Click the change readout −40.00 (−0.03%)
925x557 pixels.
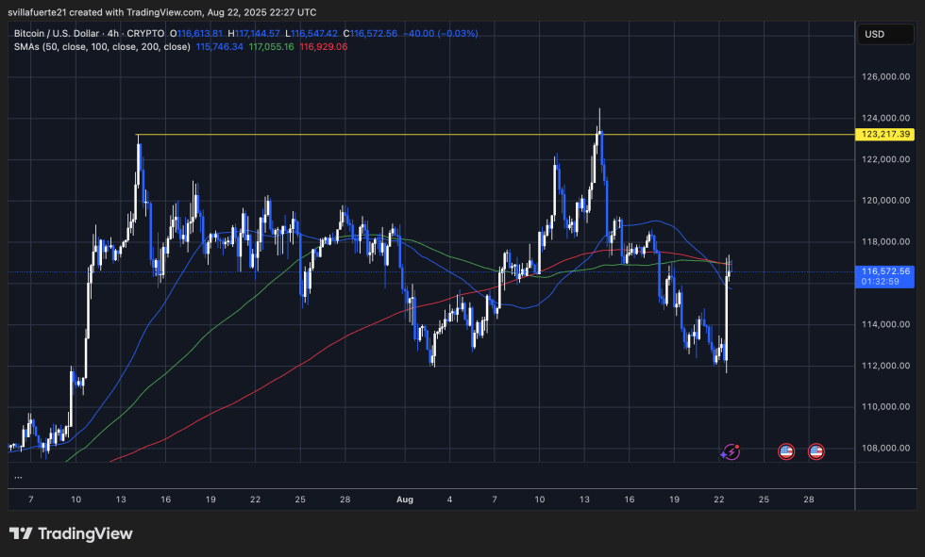point(440,33)
